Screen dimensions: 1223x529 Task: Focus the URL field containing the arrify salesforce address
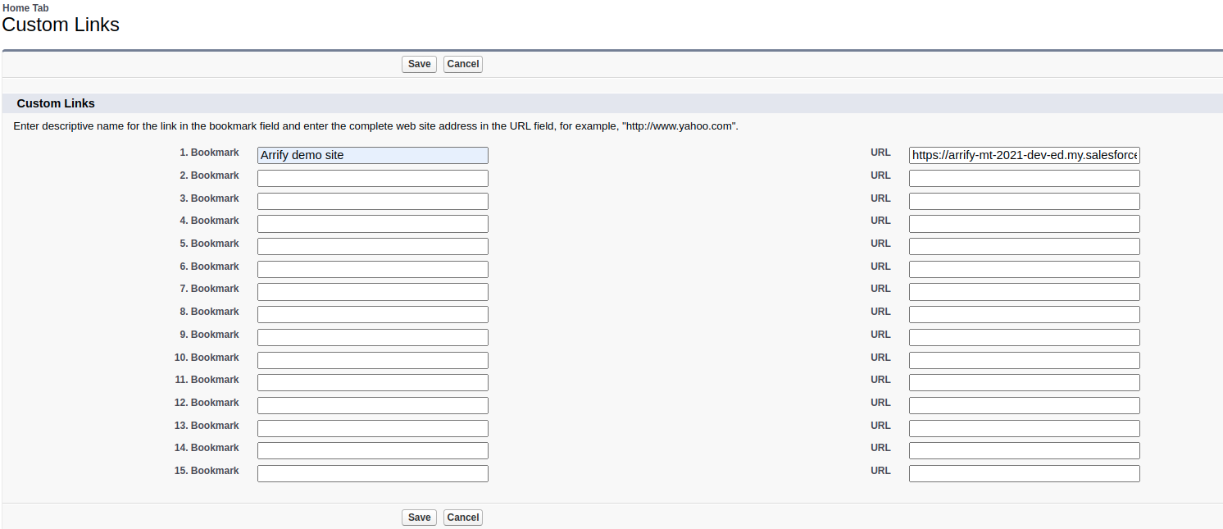[x=1025, y=155]
